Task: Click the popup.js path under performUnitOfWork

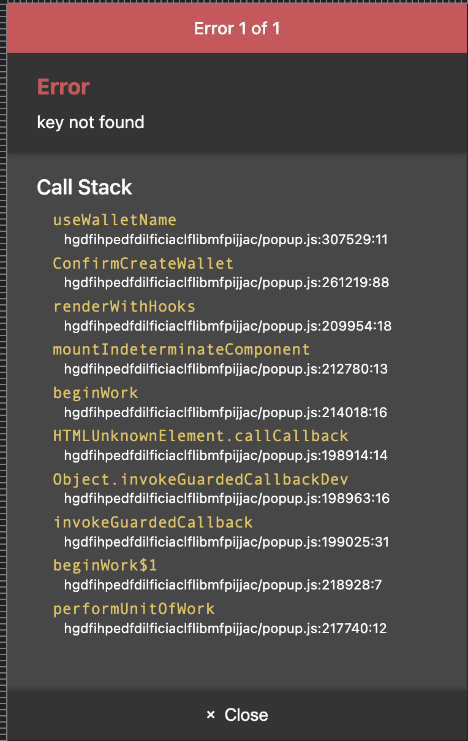Action: click(x=226, y=628)
